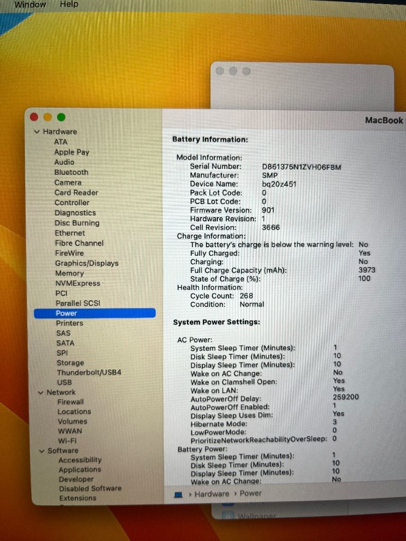Click the MacBook window title

click(x=384, y=120)
